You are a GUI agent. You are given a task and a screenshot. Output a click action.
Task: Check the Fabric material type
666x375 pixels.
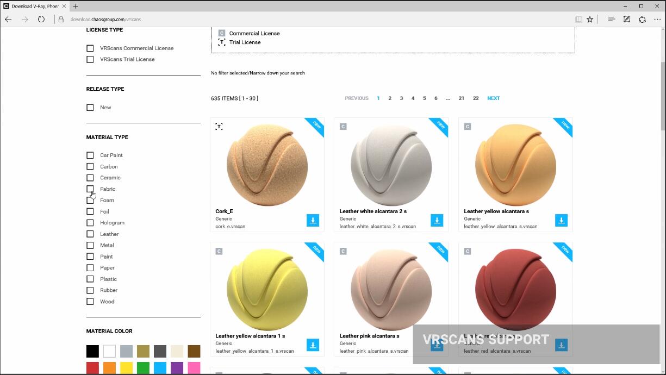click(x=90, y=189)
